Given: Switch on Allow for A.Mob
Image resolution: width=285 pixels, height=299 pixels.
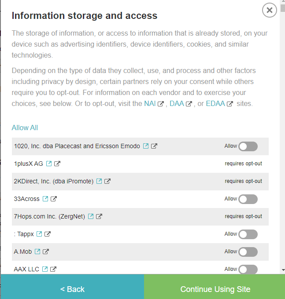Looking at the screenshot, I should 248,252.
